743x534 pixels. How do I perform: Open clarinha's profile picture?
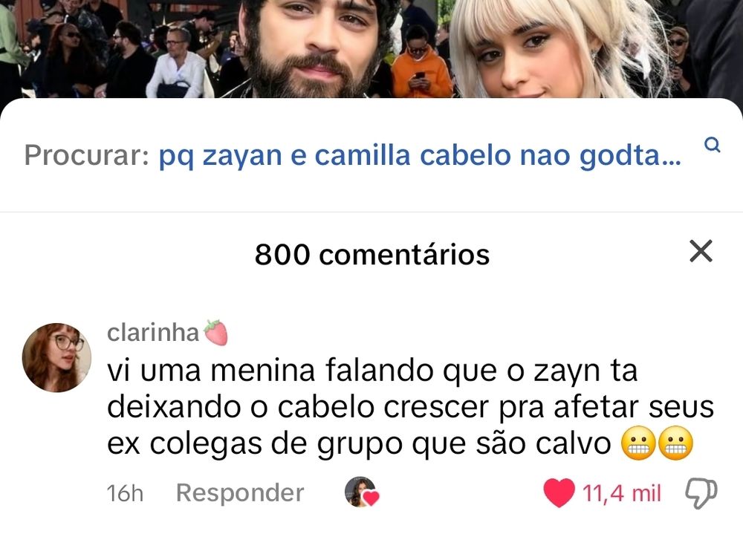[56, 358]
